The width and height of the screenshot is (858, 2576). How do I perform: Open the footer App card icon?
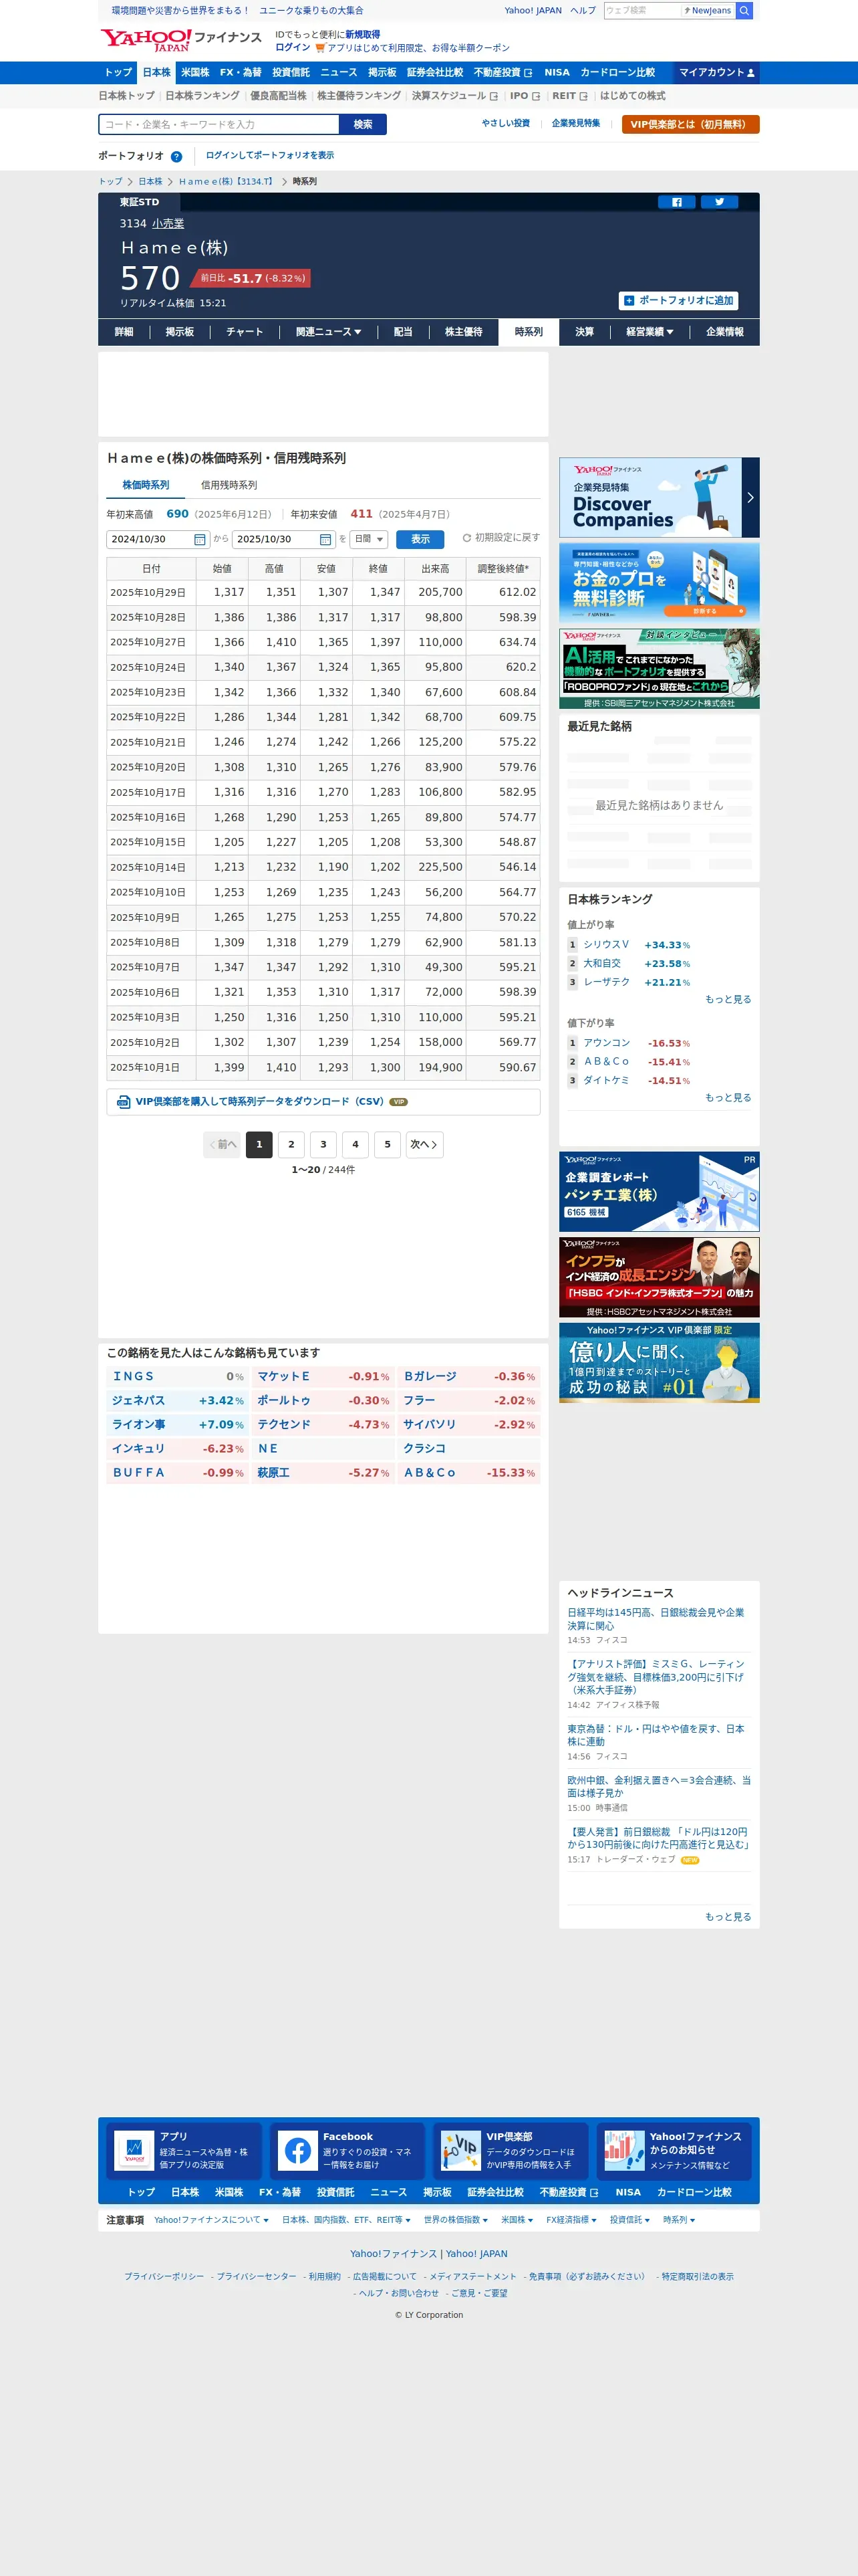pyautogui.click(x=134, y=2150)
